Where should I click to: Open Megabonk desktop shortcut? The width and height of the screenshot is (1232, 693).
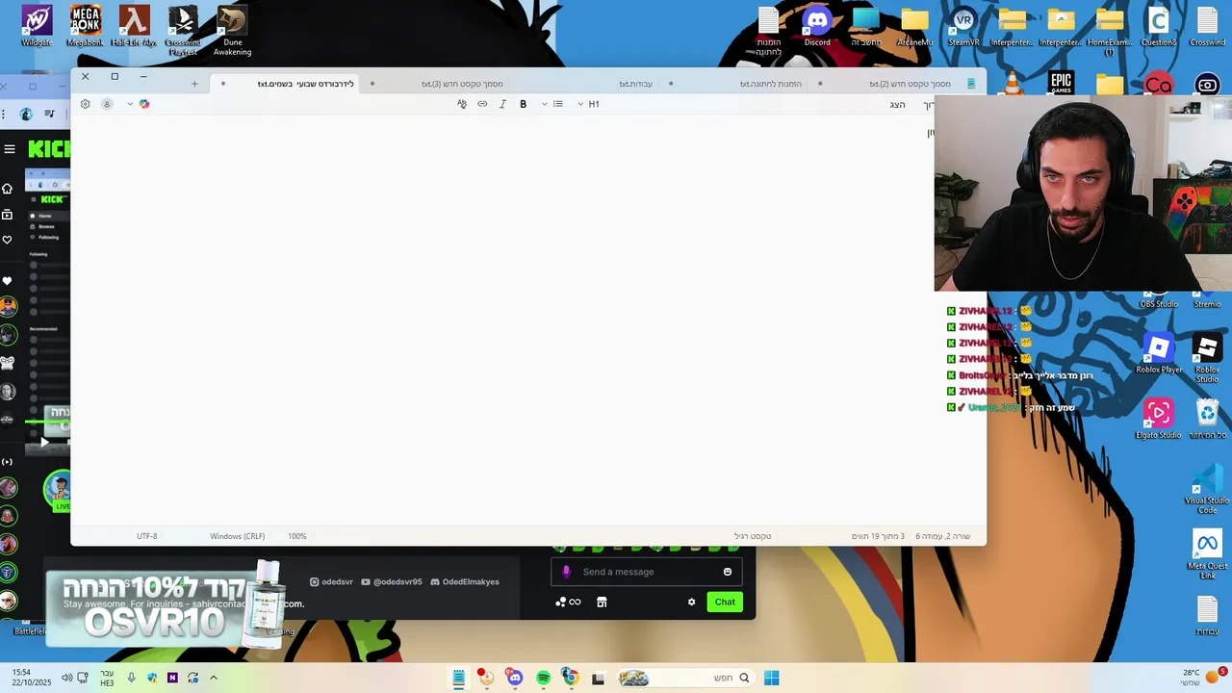click(x=86, y=26)
